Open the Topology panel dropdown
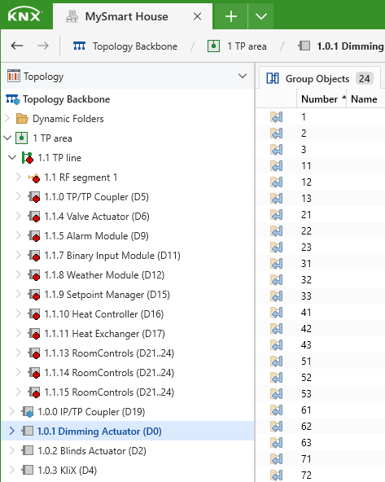 (x=243, y=76)
